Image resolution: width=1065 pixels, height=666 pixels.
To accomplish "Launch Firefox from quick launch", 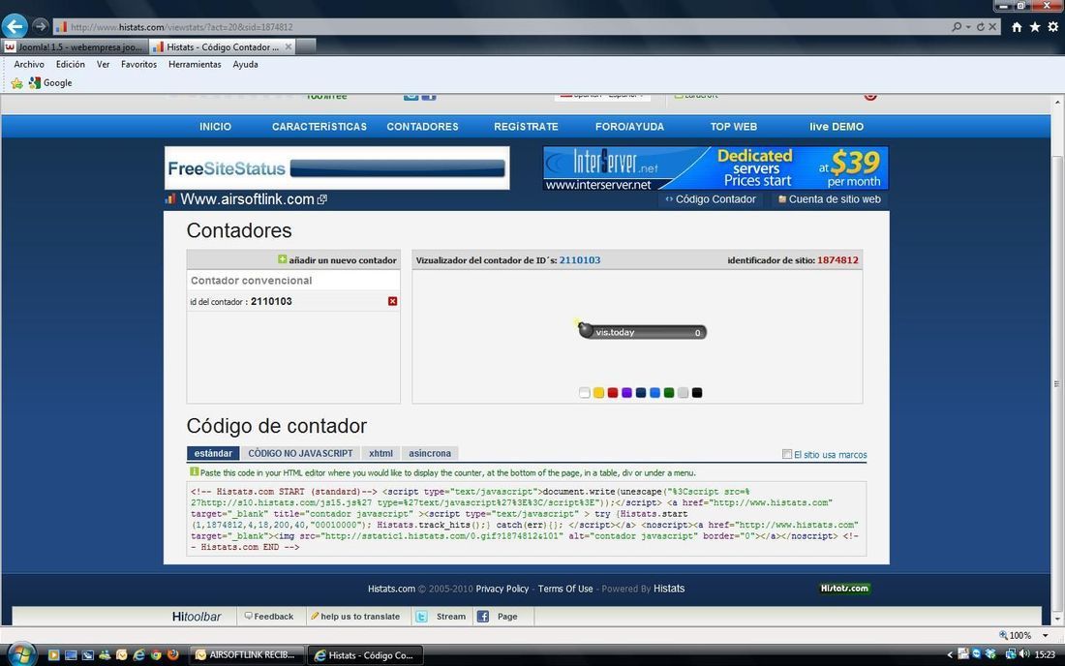I will [x=172, y=654].
